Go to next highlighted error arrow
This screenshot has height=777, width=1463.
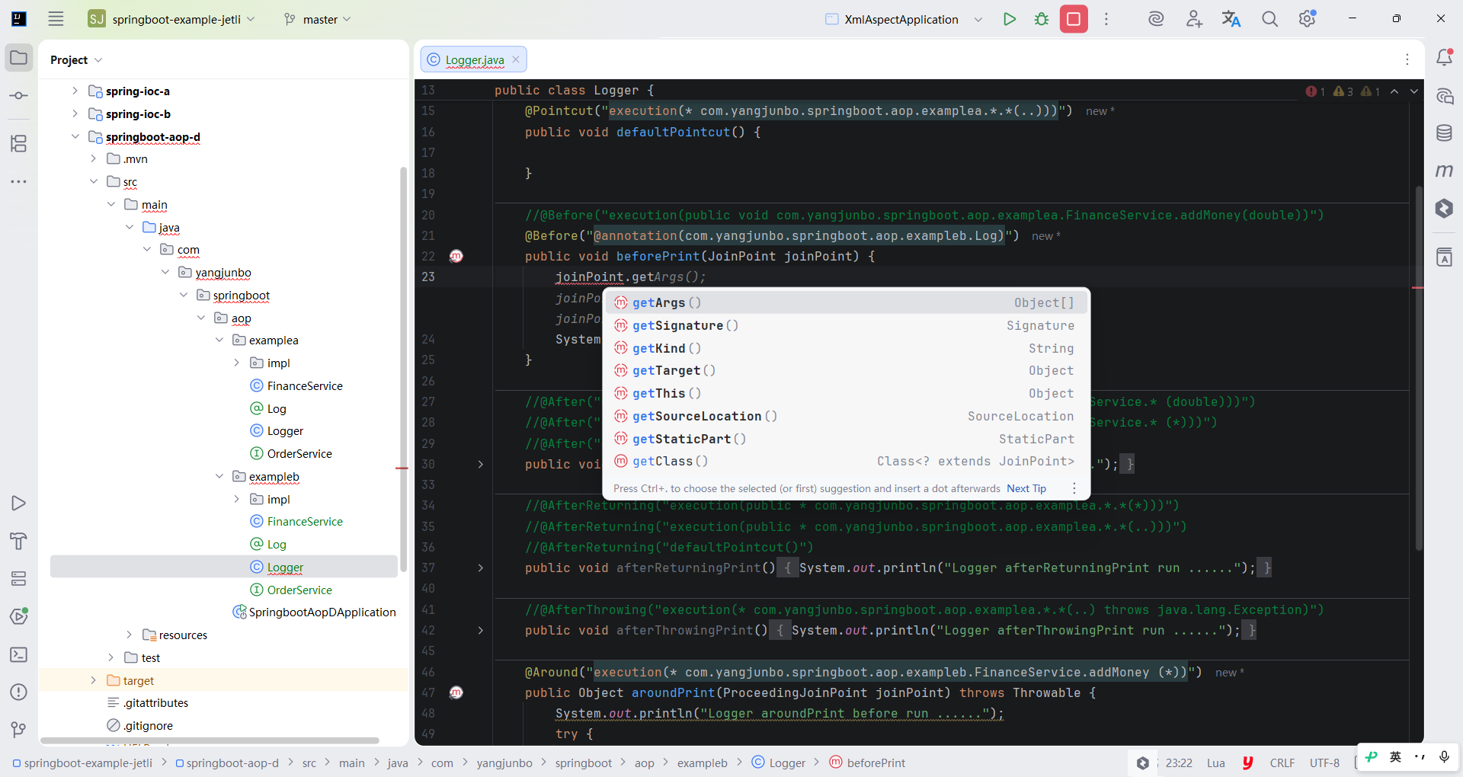1414,91
